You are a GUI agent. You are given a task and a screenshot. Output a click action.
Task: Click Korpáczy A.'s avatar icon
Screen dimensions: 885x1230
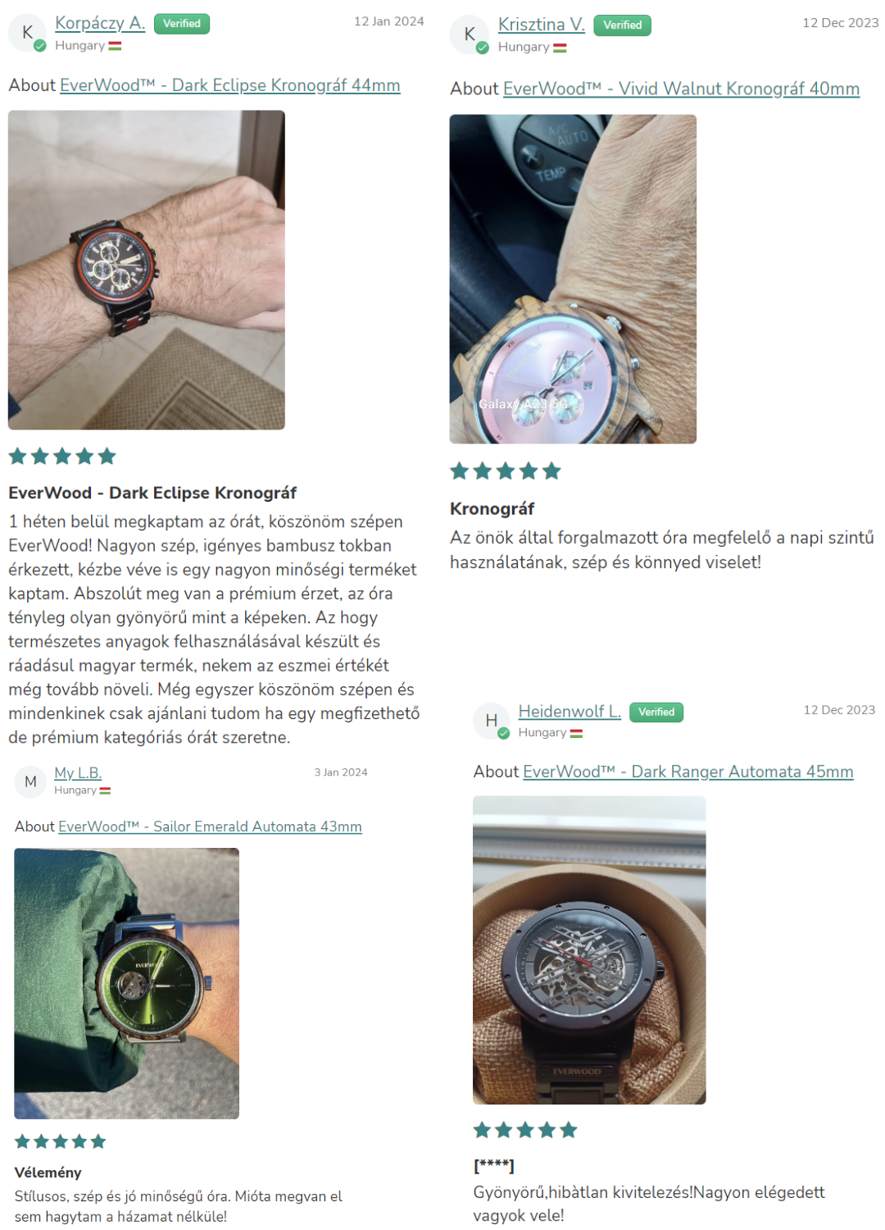(27, 33)
